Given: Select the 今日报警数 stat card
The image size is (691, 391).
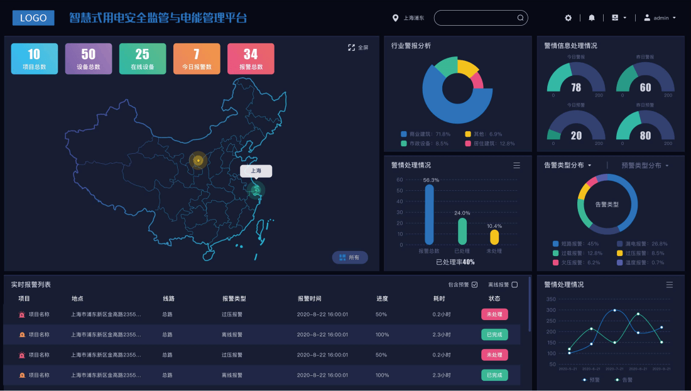Looking at the screenshot, I should (x=197, y=59).
